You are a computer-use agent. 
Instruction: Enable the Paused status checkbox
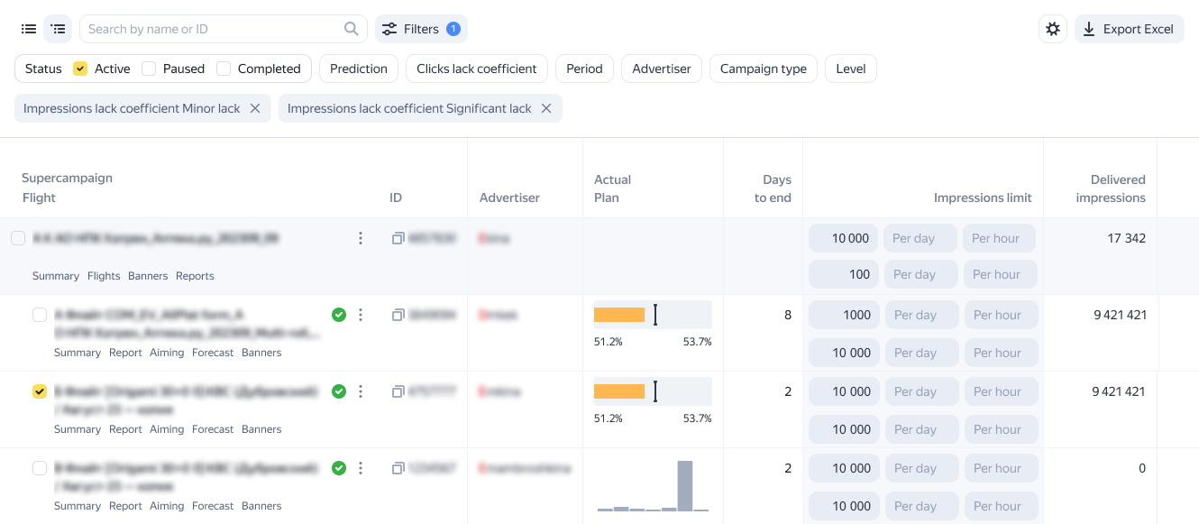[150, 69]
